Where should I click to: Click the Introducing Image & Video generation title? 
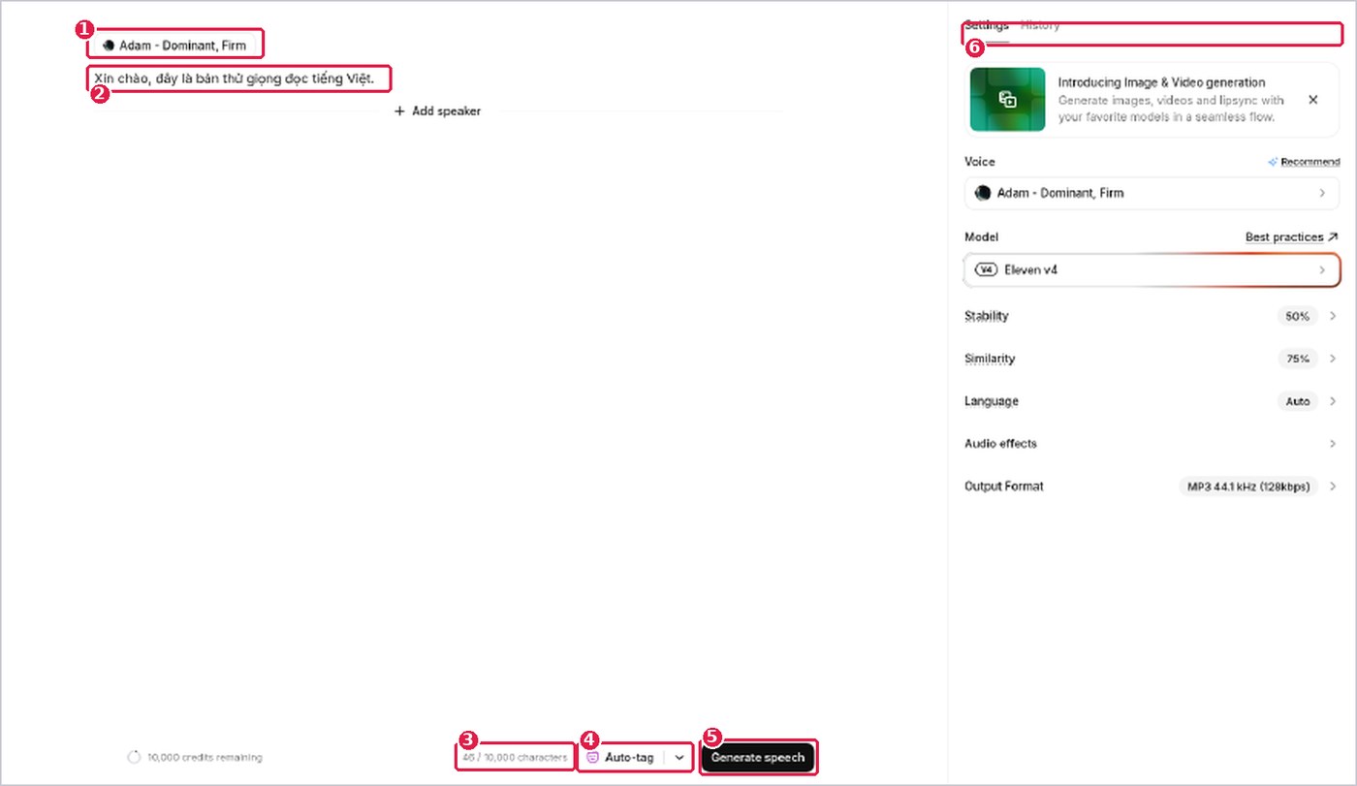[1161, 82]
